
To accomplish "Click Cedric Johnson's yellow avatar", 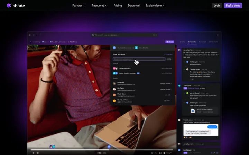I will tap(114, 101).
